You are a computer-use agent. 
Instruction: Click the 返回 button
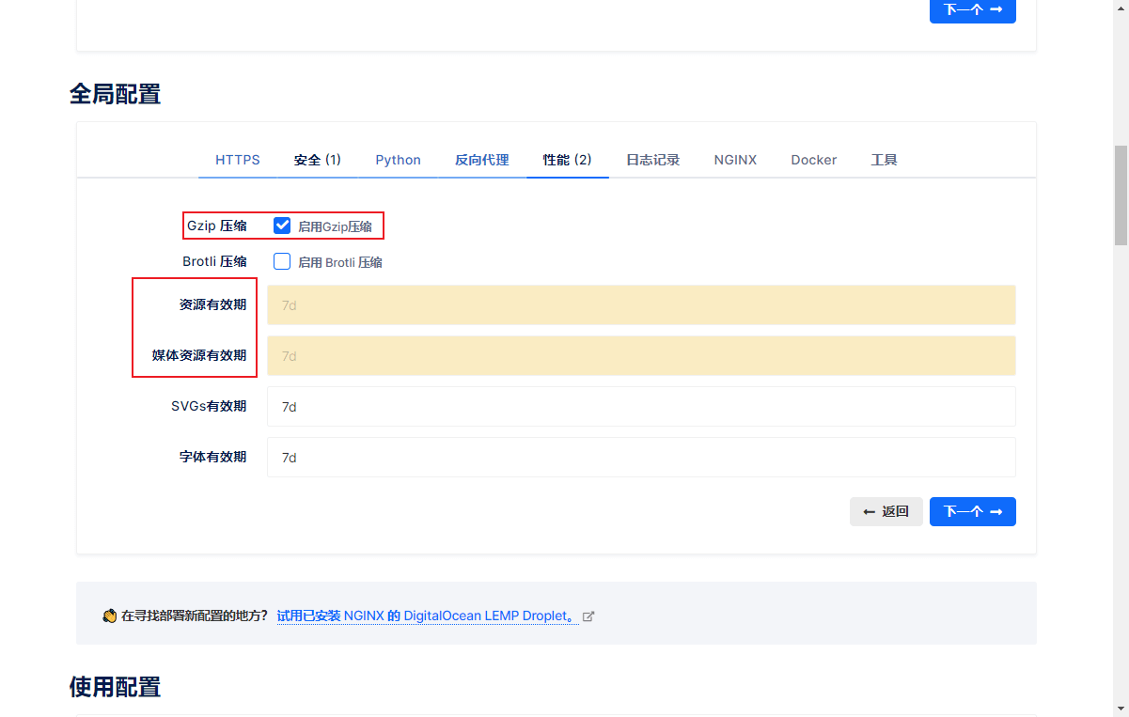pos(886,511)
